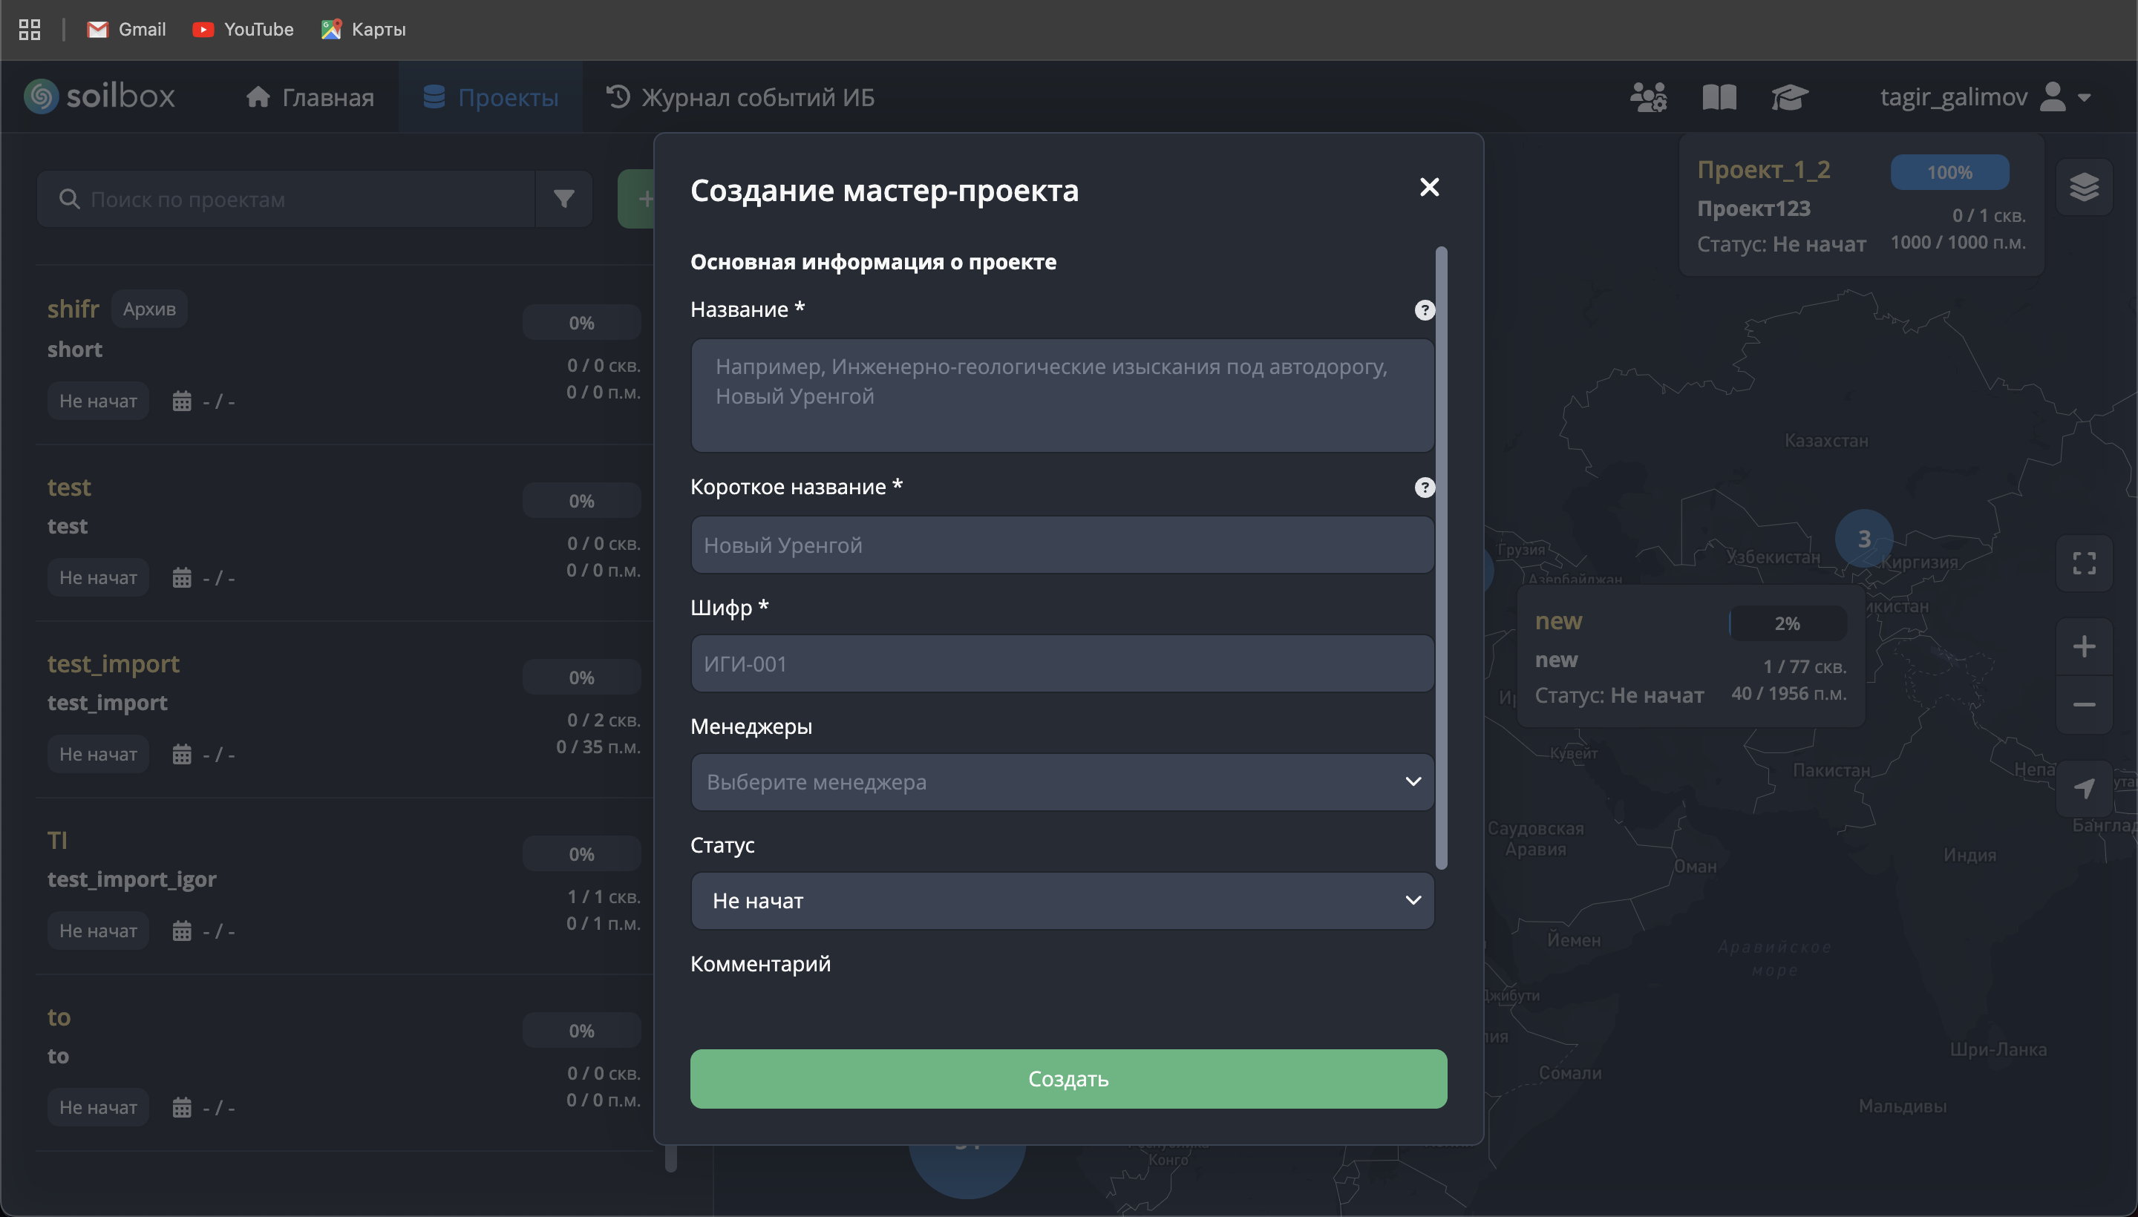The image size is (2138, 1217).
Task: Open the project filter funnel
Action: (563, 199)
